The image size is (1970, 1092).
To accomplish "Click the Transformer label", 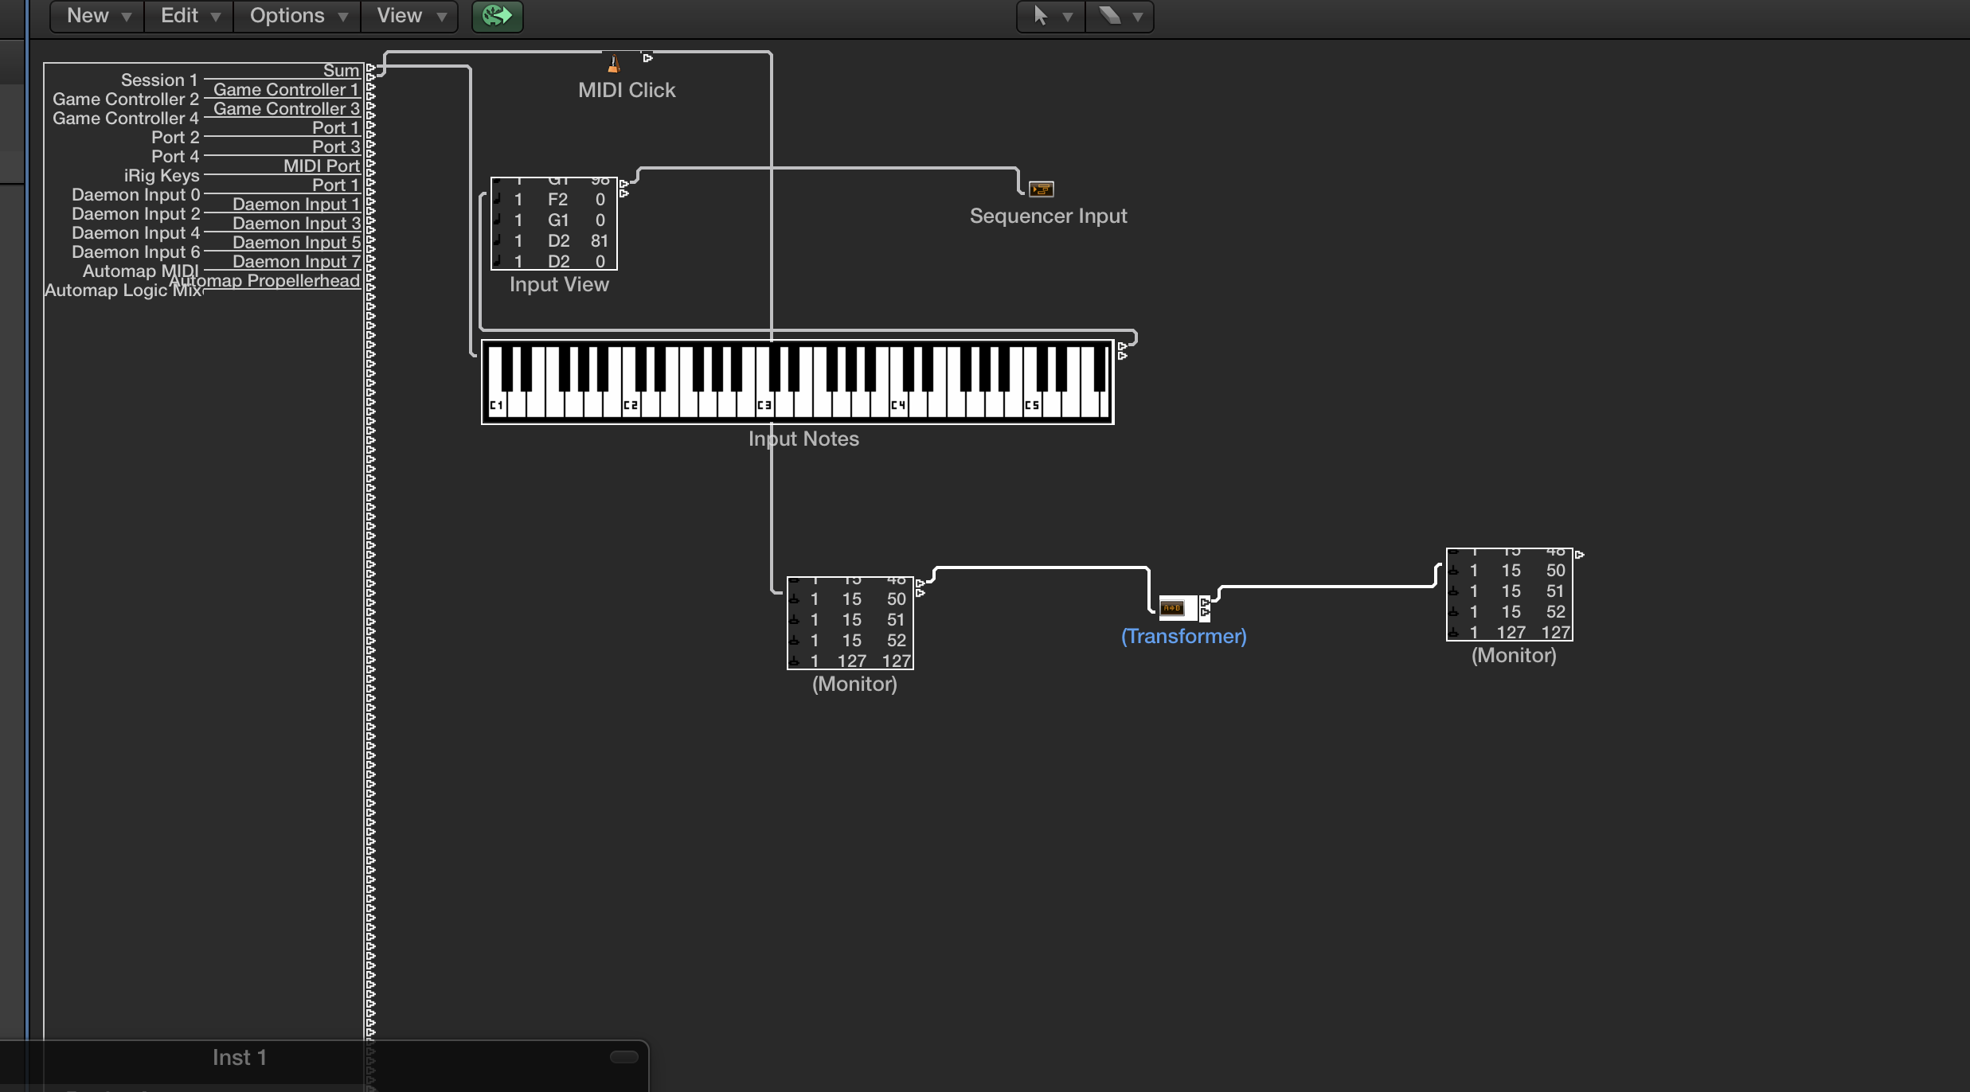I will pos(1184,636).
